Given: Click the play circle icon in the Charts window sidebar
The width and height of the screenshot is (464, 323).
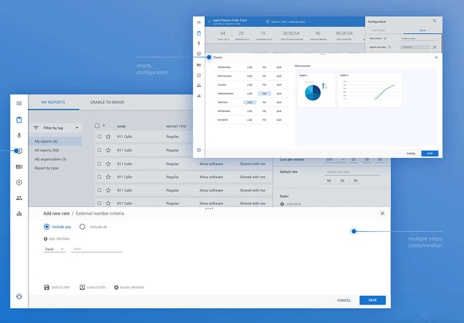Looking at the screenshot, I should pos(199,76).
